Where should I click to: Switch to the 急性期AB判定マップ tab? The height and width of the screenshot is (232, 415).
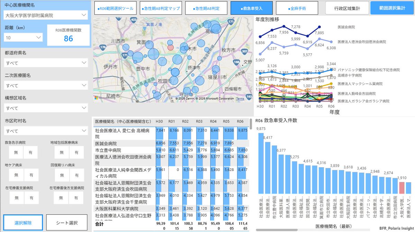coord(162,8)
